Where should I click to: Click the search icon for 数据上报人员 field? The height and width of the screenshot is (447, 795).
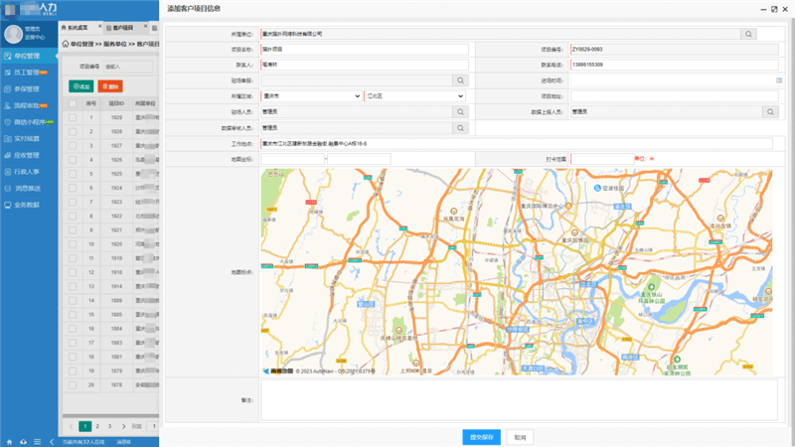tap(771, 112)
